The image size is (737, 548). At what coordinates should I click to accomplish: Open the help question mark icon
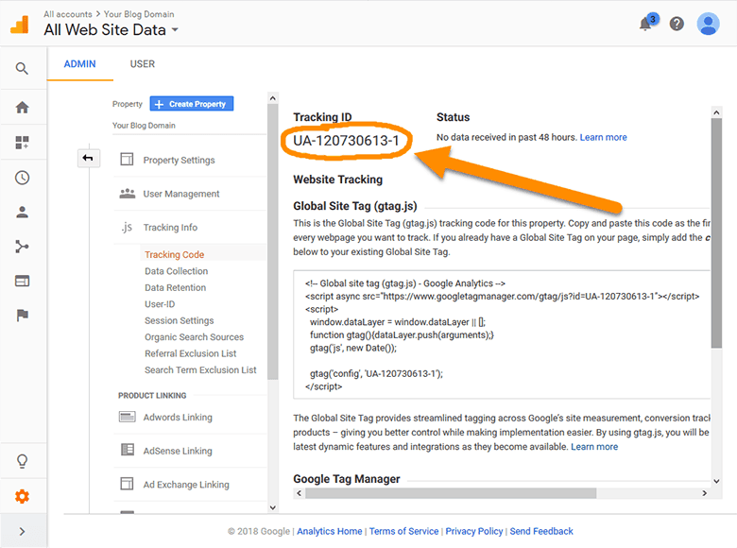point(677,24)
